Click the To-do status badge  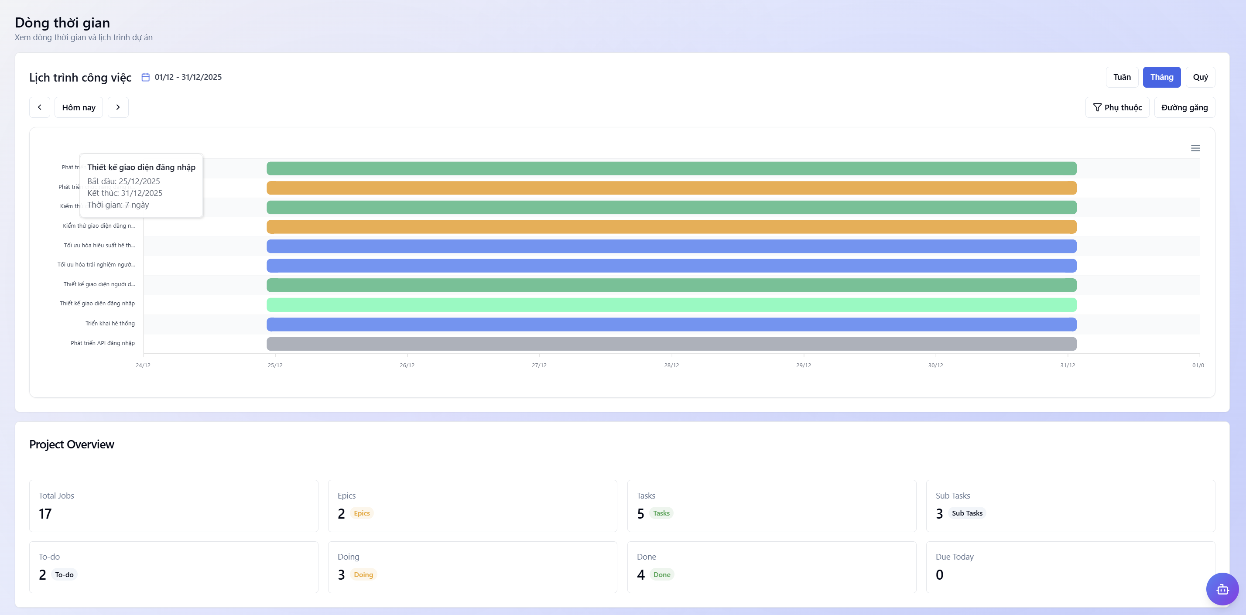click(64, 574)
